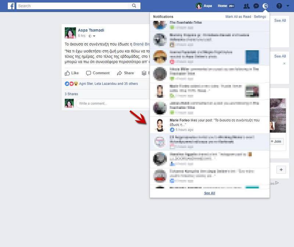
Task: Click the red love reaction icon under the post
Action: (71, 84)
